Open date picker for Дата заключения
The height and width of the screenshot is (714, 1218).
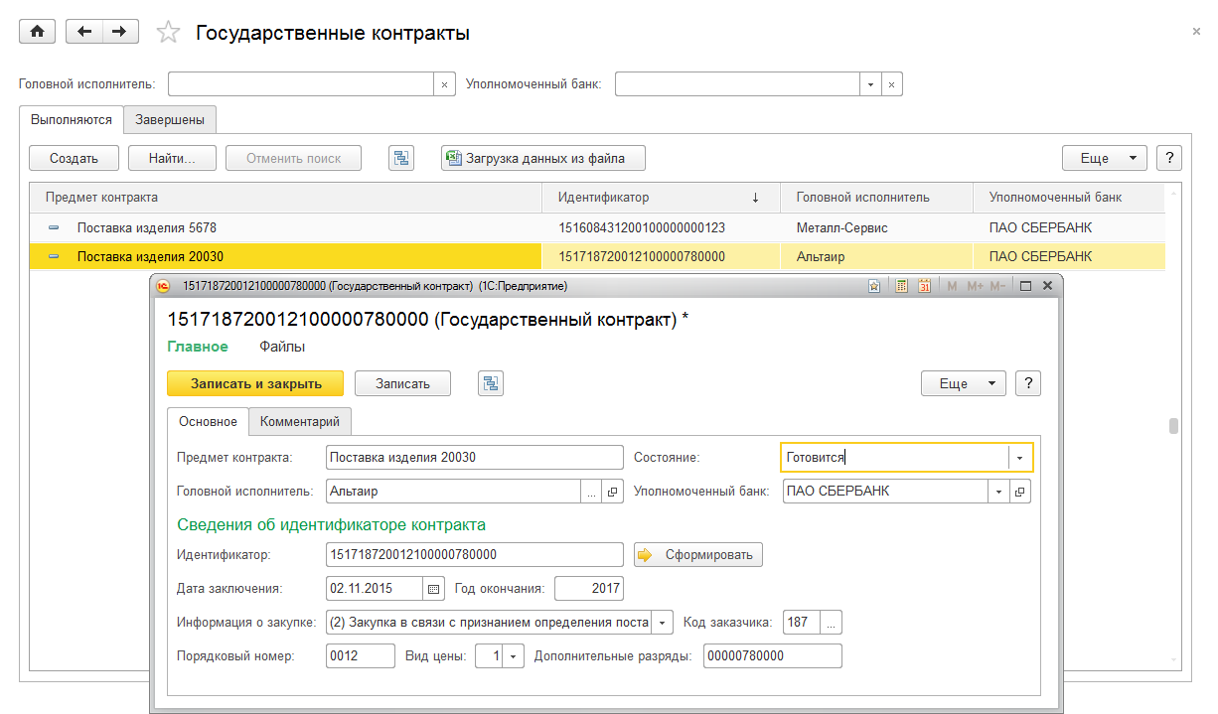(433, 589)
